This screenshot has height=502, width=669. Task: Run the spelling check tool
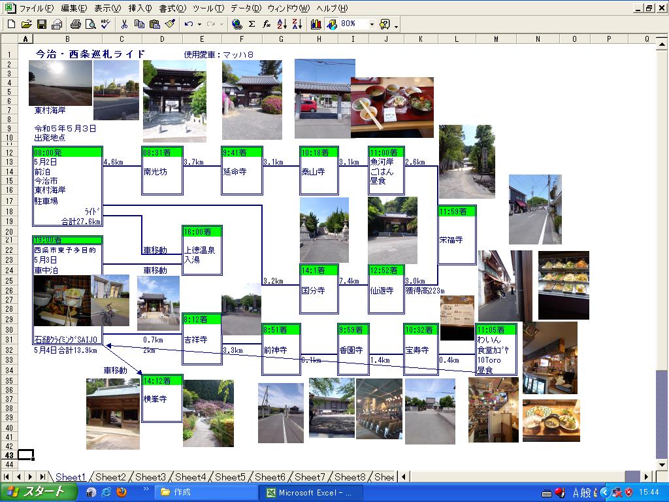(x=105, y=24)
